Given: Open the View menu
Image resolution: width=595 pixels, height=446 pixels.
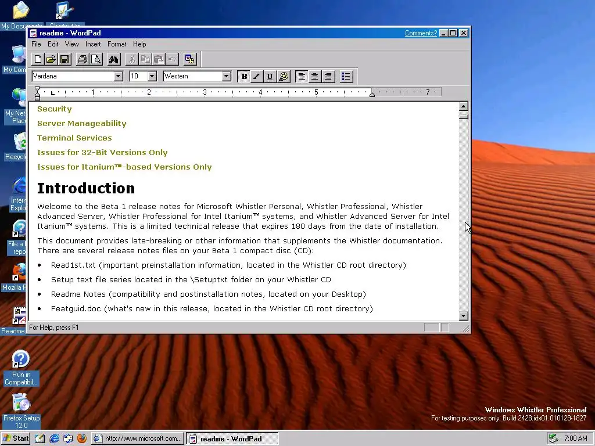Looking at the screenshot, I should pos(71,44).
